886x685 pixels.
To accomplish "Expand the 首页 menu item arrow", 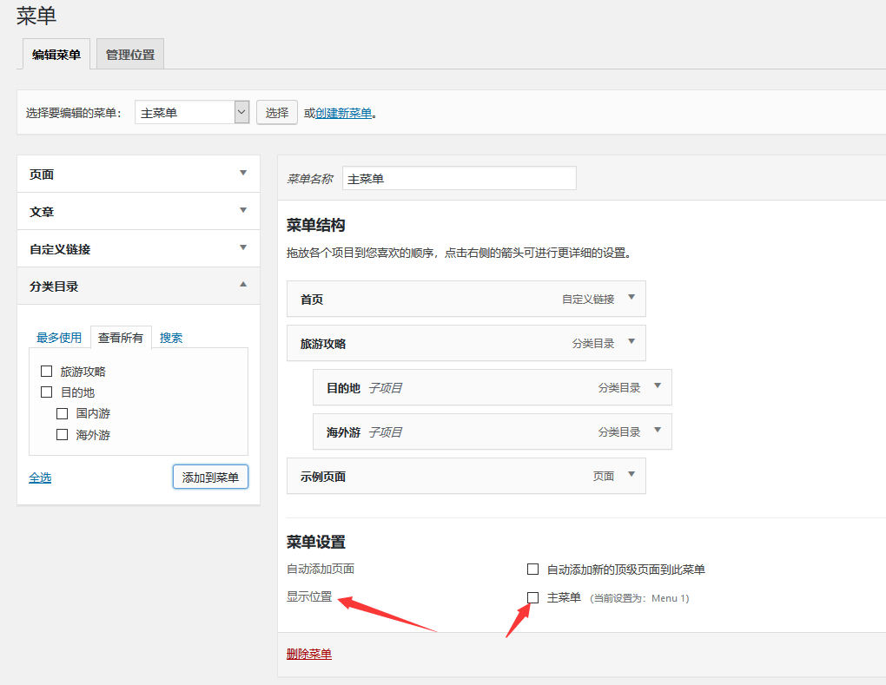I will 631,298.
